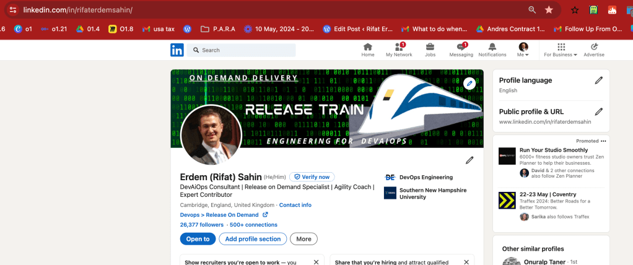Open the 'o1' bookmark
This screenshot has width=633, height=265.
pos(23,29)
